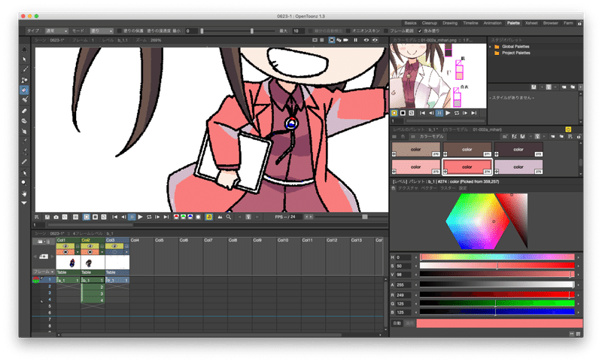Open Col2 camstand options arrow

point(102,252)
